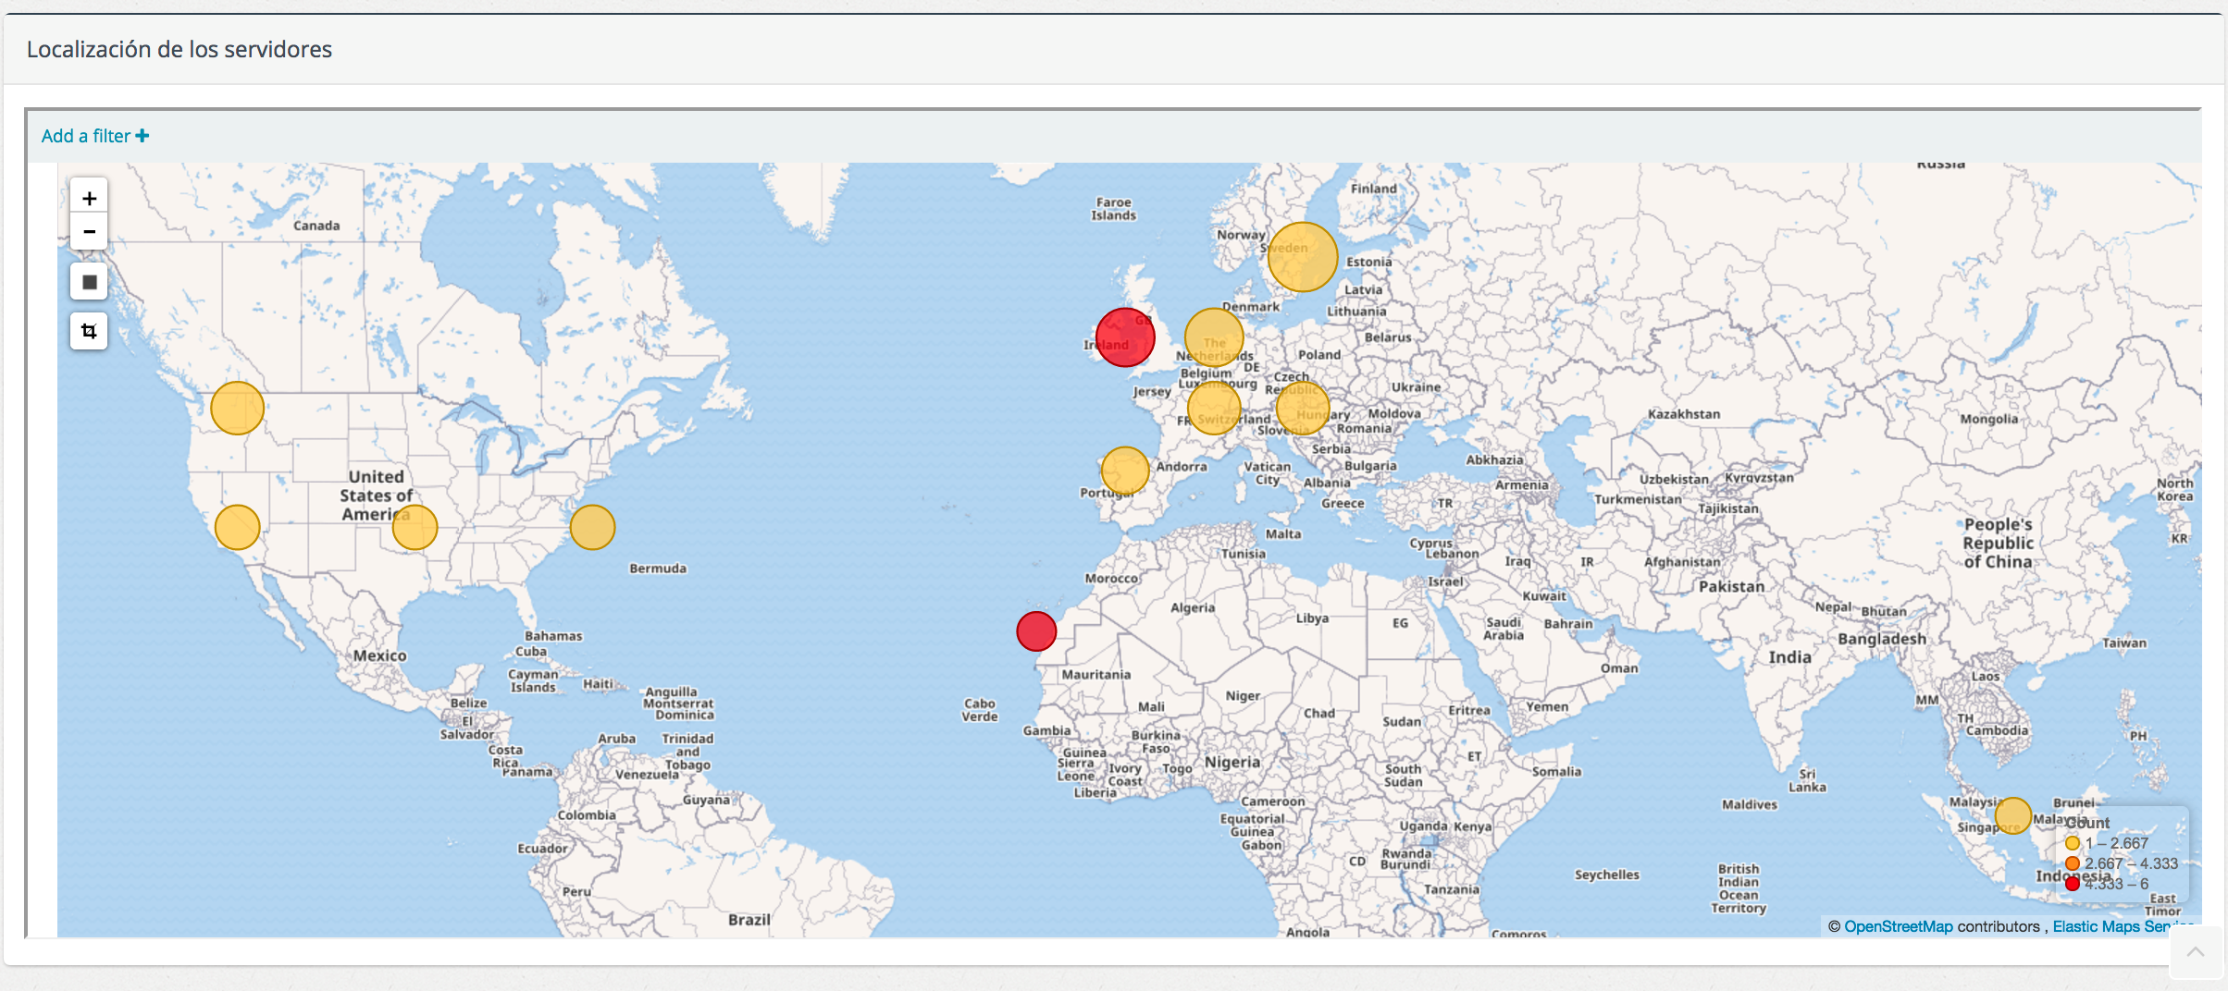Screen dimensions: 2228x991
Task: Activate the fit data bounds crop icon
Action: point(89,331)
